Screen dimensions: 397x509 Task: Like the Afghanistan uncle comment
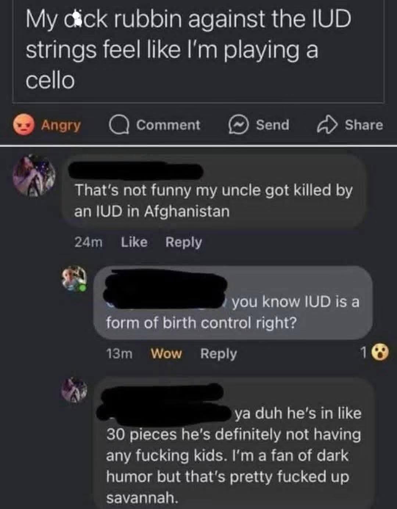click(134, 242)
